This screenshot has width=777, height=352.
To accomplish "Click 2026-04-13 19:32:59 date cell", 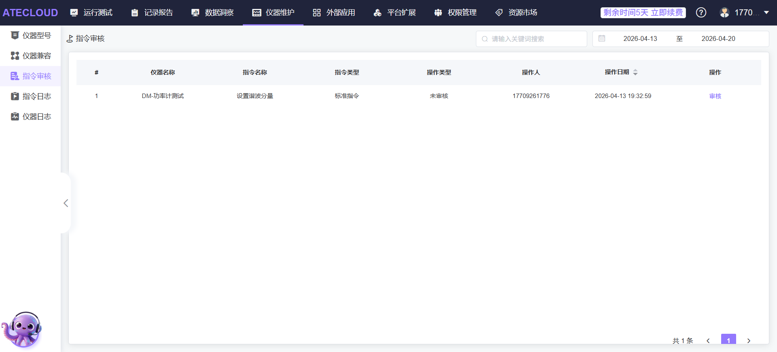I will (623, 96).
